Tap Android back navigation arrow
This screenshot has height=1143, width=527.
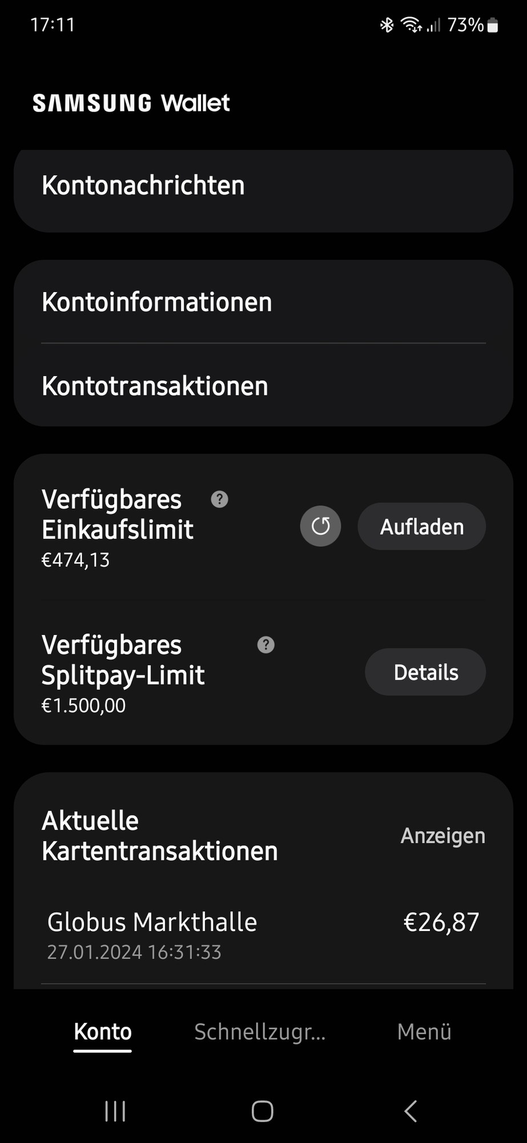(411, 1112)
